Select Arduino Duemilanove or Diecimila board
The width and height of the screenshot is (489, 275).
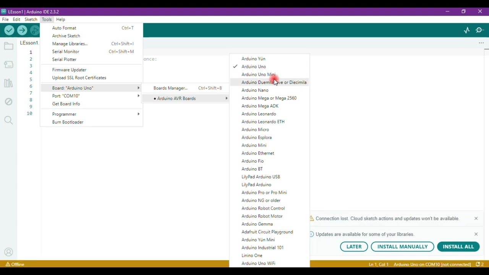(x=269, y=82)
